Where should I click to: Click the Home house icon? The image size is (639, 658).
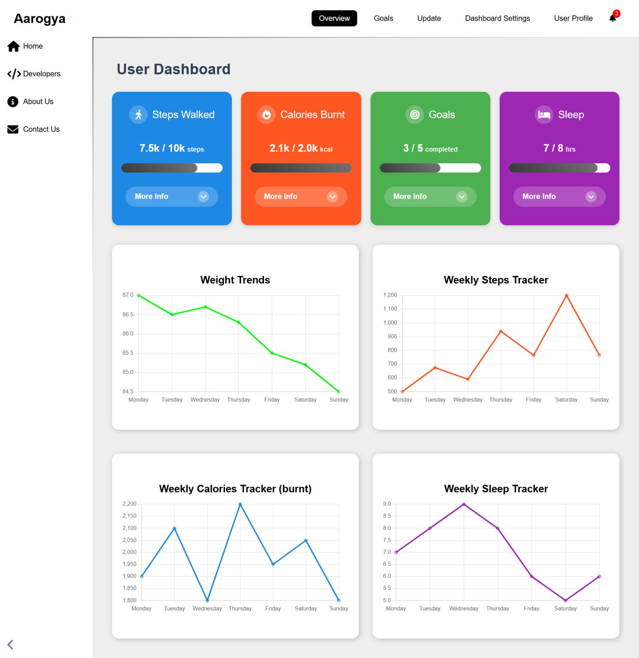click(x=13, y=46)
